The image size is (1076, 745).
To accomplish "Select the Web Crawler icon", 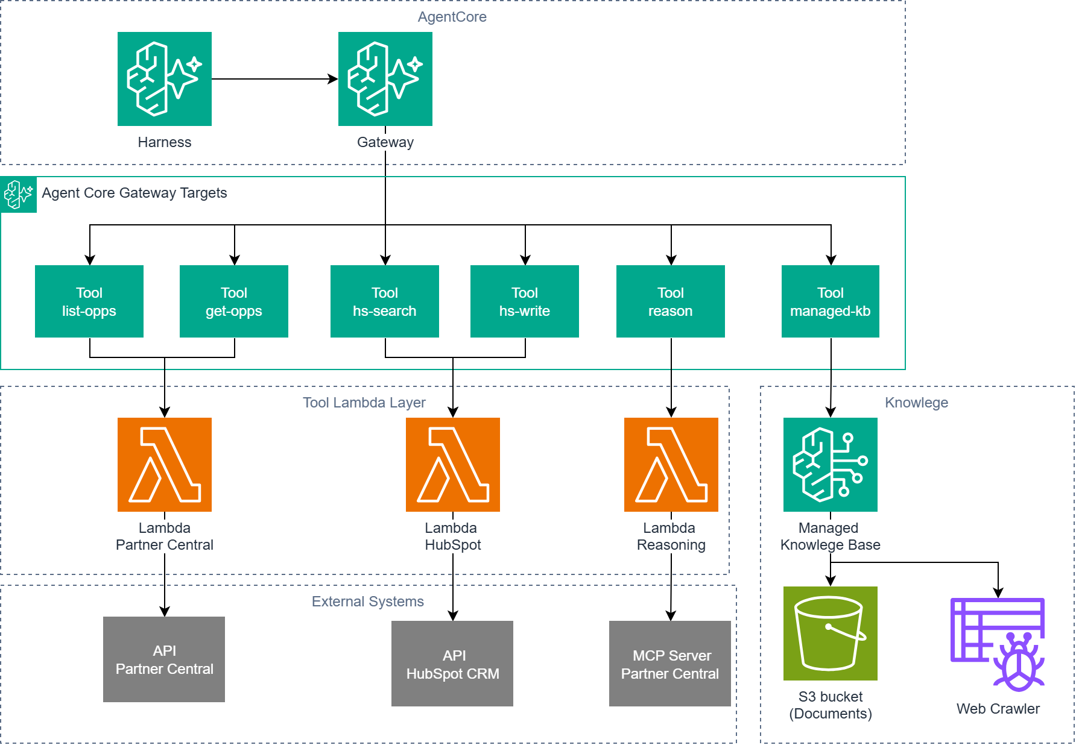I will pos(998,644).
